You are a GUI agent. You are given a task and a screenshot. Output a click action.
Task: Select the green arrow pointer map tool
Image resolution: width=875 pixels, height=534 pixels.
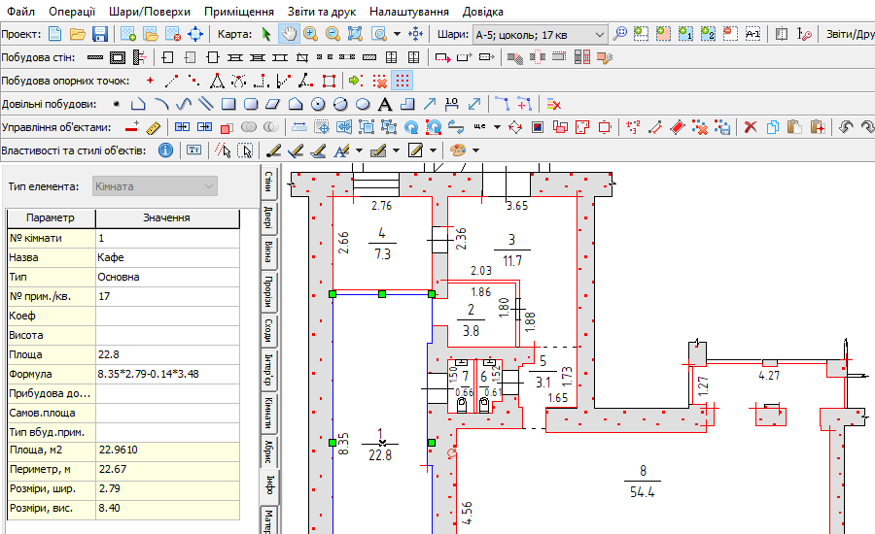(266, 34)
